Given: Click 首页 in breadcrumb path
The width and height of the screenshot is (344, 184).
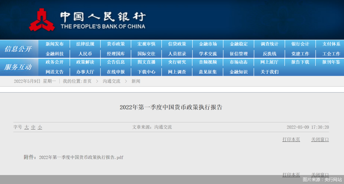Looking at the screenshot, I should coord(87,81).
